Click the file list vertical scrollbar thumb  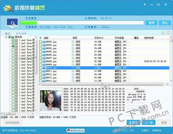coord(171,40)
